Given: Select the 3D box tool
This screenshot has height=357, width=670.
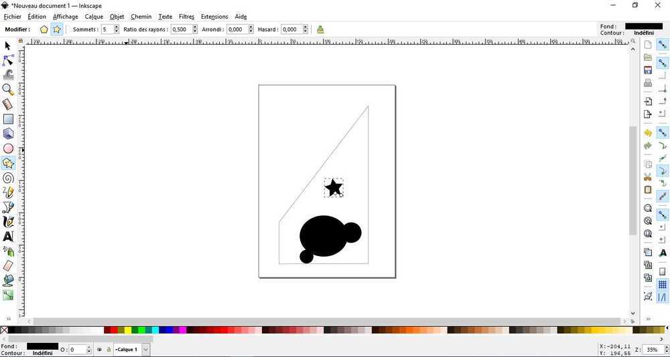Looking at the screenshot, I should (7, 134).
